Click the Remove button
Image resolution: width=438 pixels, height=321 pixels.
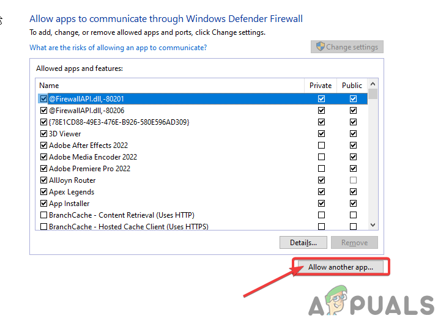[x=354, y=243]
